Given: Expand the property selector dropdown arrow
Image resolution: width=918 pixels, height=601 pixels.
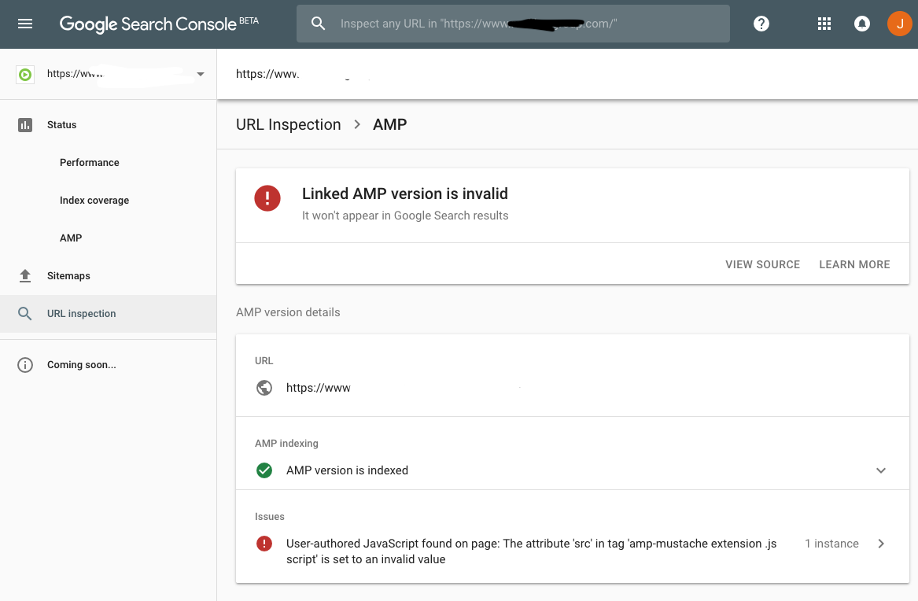Looking at the screenshot, I should point(201,74).
